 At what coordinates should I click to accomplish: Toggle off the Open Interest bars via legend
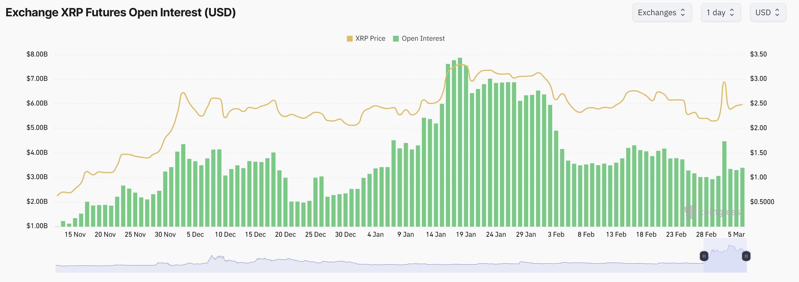point(423,38)
